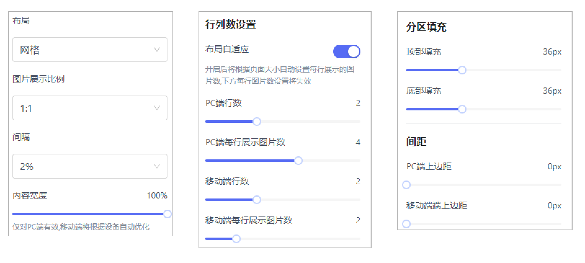Open the 间隔 dropdown showing 2%

90,166
